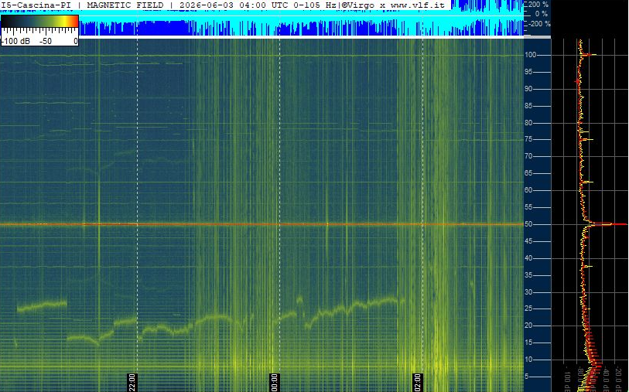Click the 65 Hz frequency axis label
The height and width of the screenshot is (392, 629).
point(528,173)
